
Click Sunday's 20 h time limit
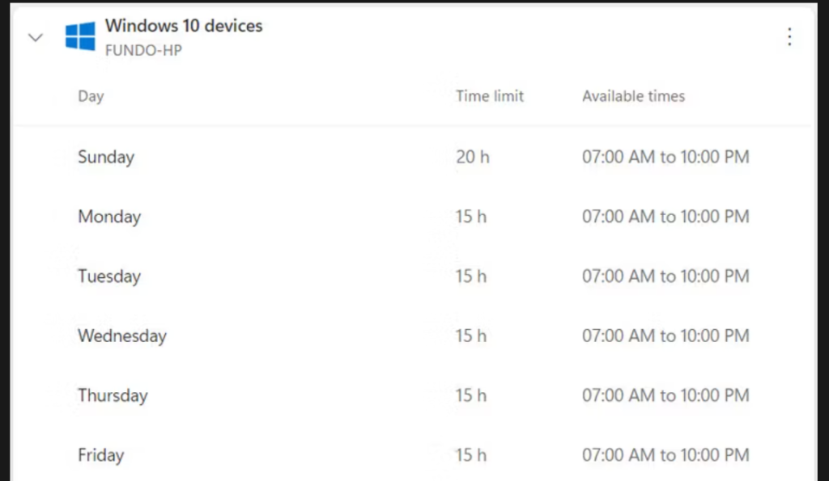tap(473, 157)
